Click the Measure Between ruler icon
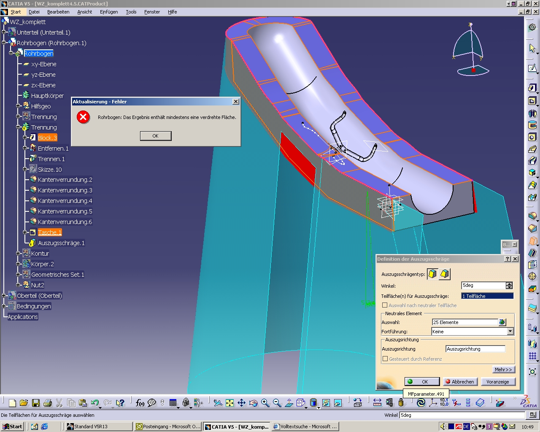 click(377, 403)
